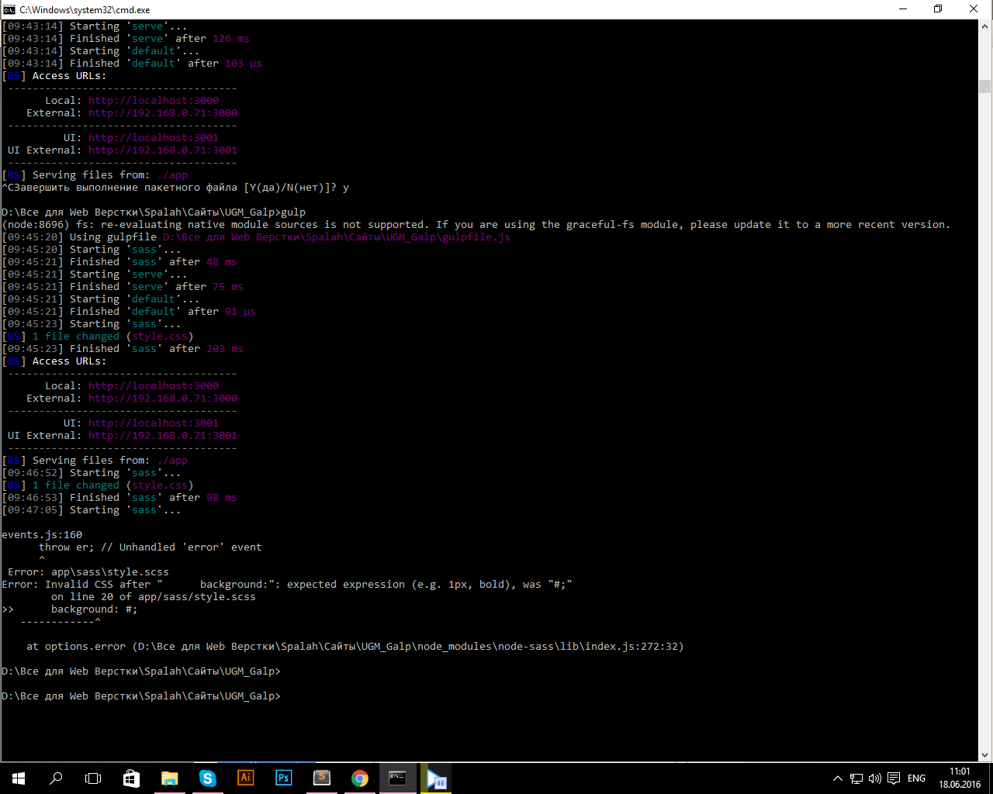Switch to Adobe Illustrator in the taskbar
The width and height of the screenshot is (993, 794).
coord(245,778)
